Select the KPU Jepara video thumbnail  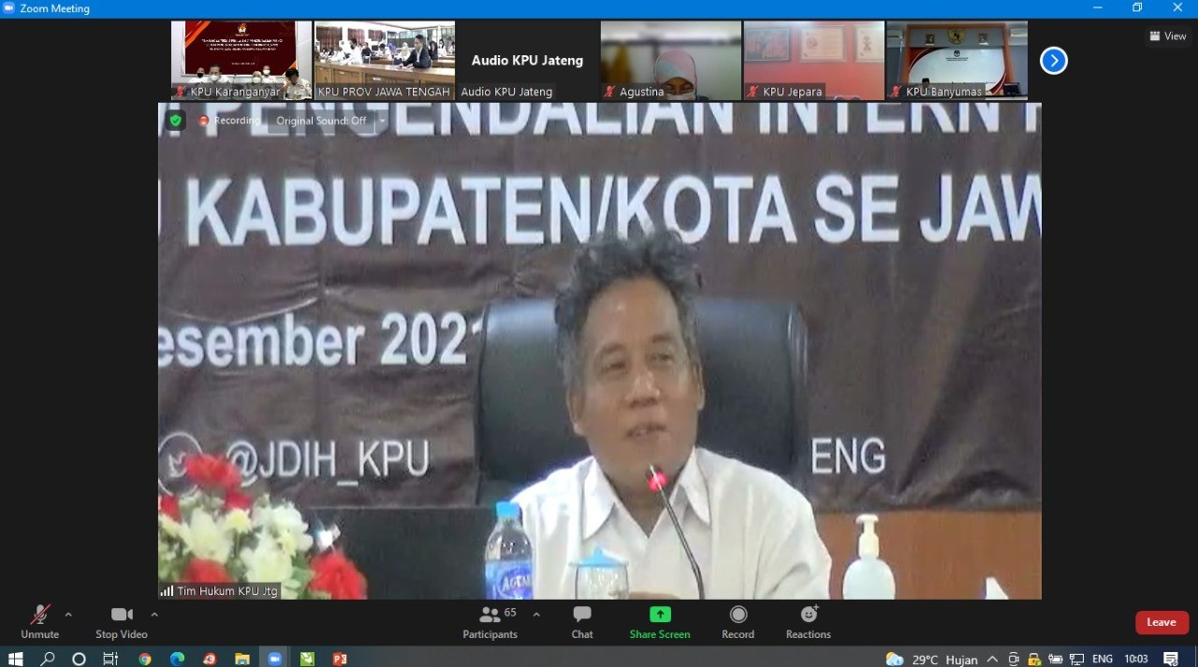click(814, 60)
